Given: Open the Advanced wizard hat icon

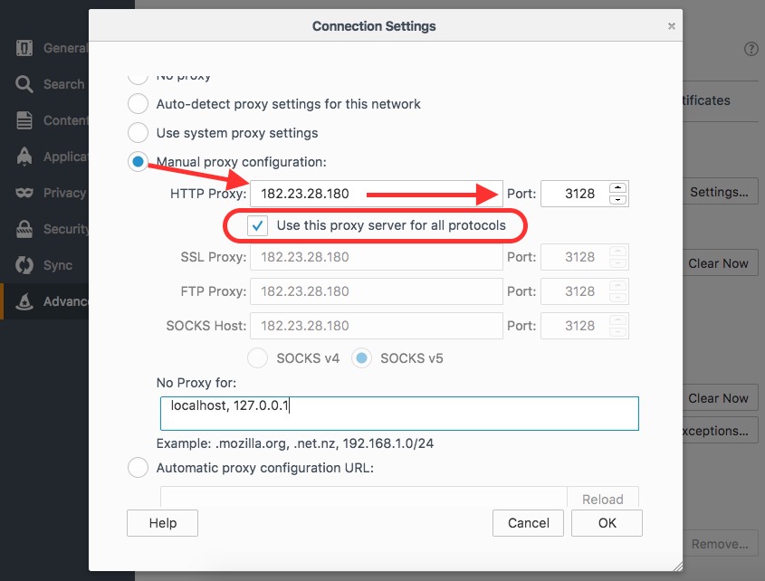Looking at the screenshot, I should pos(24,301).
